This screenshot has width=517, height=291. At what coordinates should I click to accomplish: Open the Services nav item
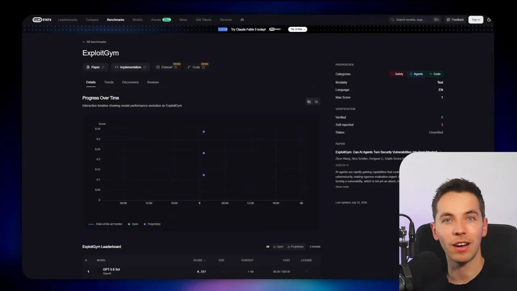point(226,20)
